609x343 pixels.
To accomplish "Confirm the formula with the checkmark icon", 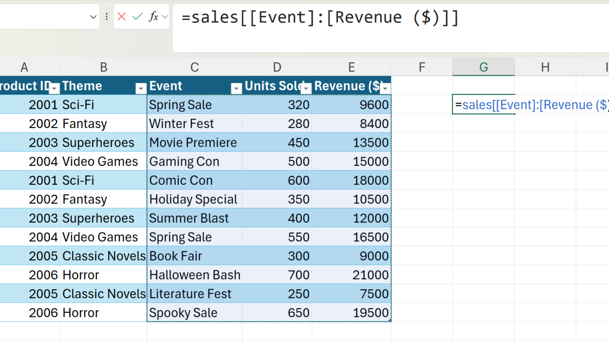I will 138,17.
